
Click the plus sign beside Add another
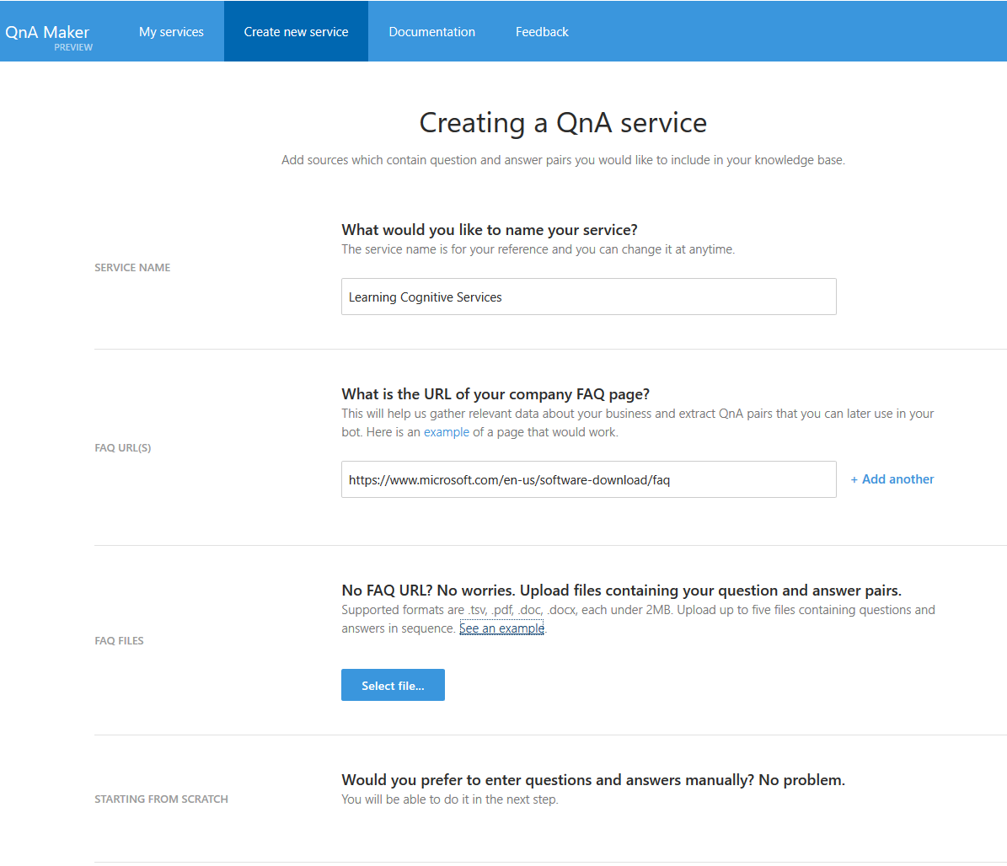(854, 479)
